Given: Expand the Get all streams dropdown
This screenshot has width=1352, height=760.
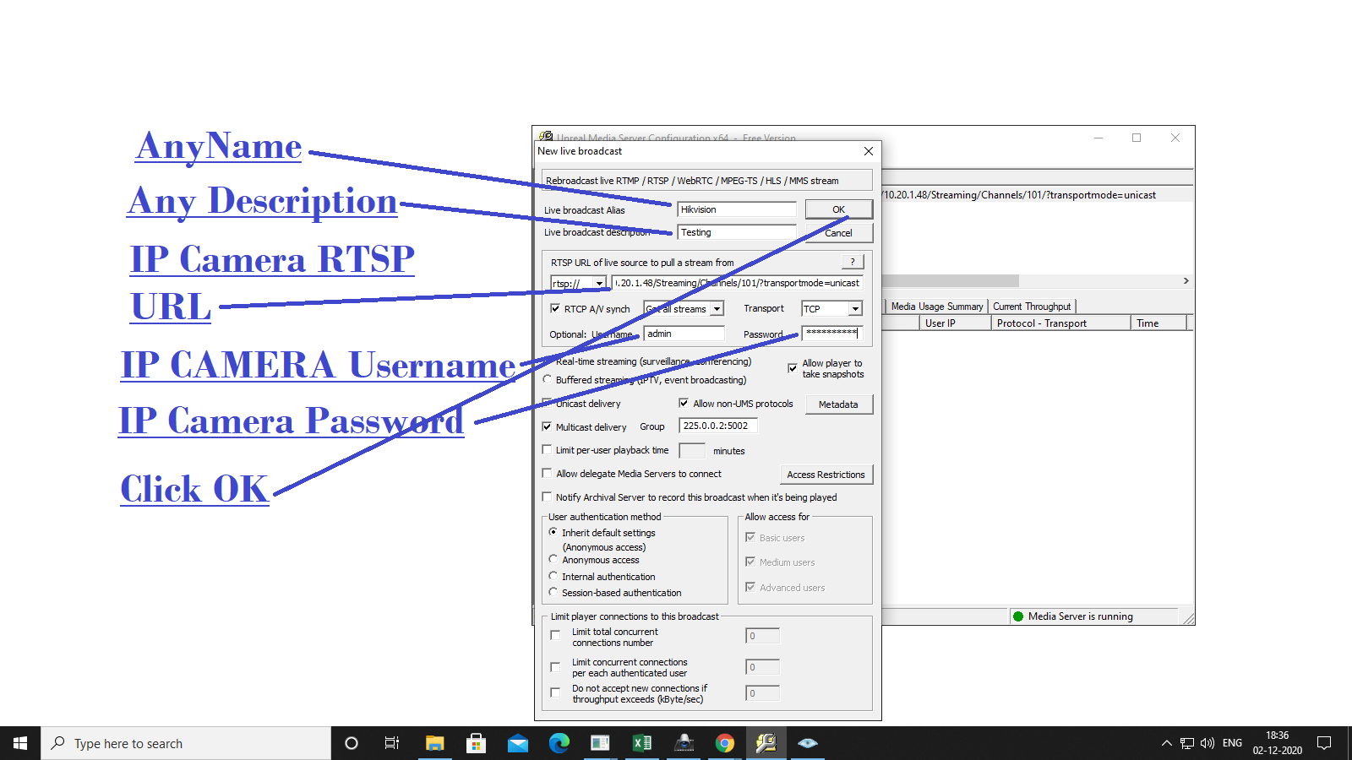Looking at the screenshot, I should pyautogui.click(x=717, y=308).
